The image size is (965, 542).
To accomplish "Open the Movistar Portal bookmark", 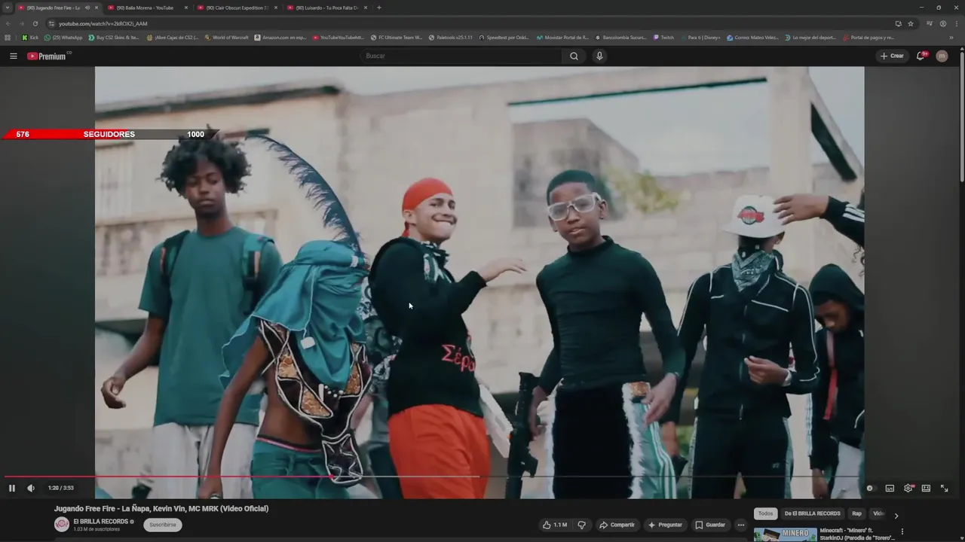I will point(562,37).
